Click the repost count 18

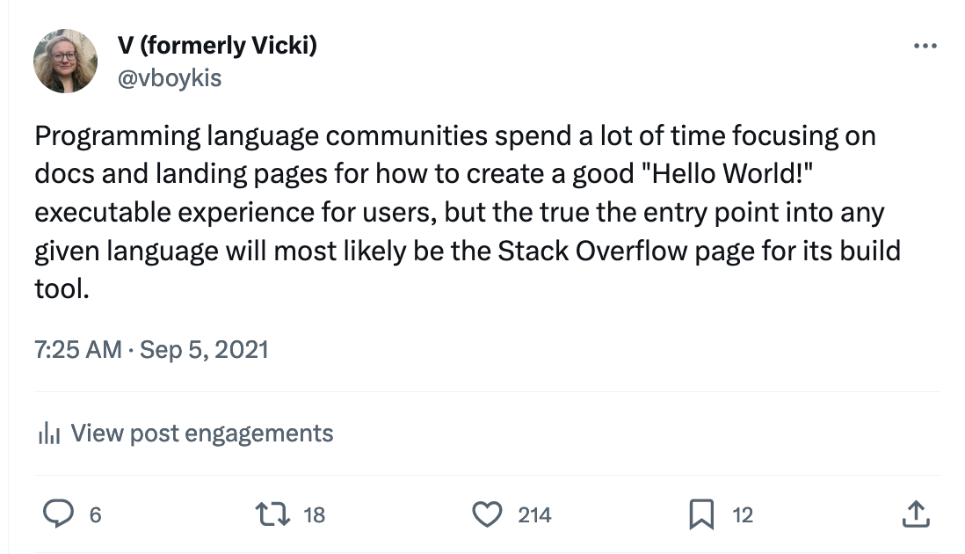pos(314,514)
